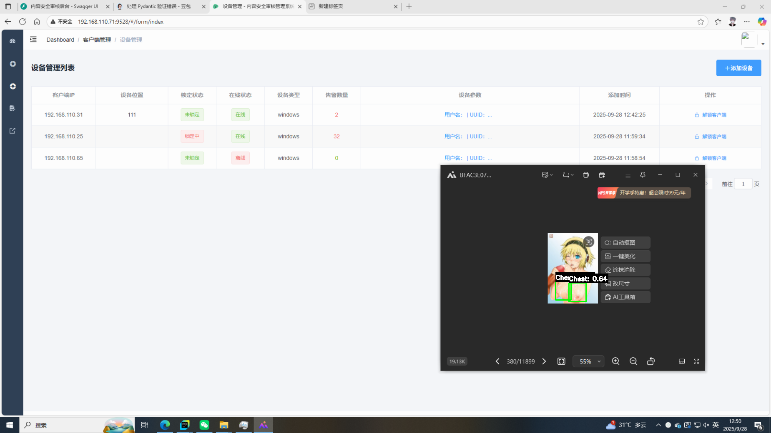Pin the image viewer window on top

tap(643, 175)
